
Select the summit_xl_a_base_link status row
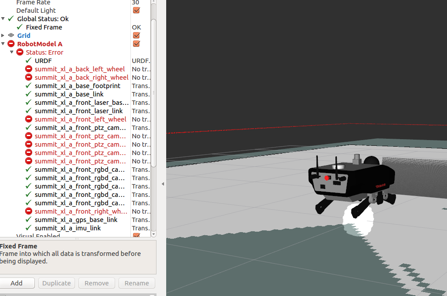coord(69,94)
